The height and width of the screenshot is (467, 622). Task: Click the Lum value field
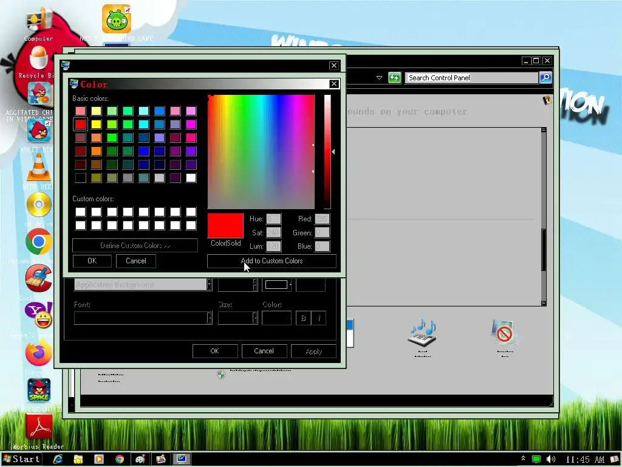coord(273,246)
